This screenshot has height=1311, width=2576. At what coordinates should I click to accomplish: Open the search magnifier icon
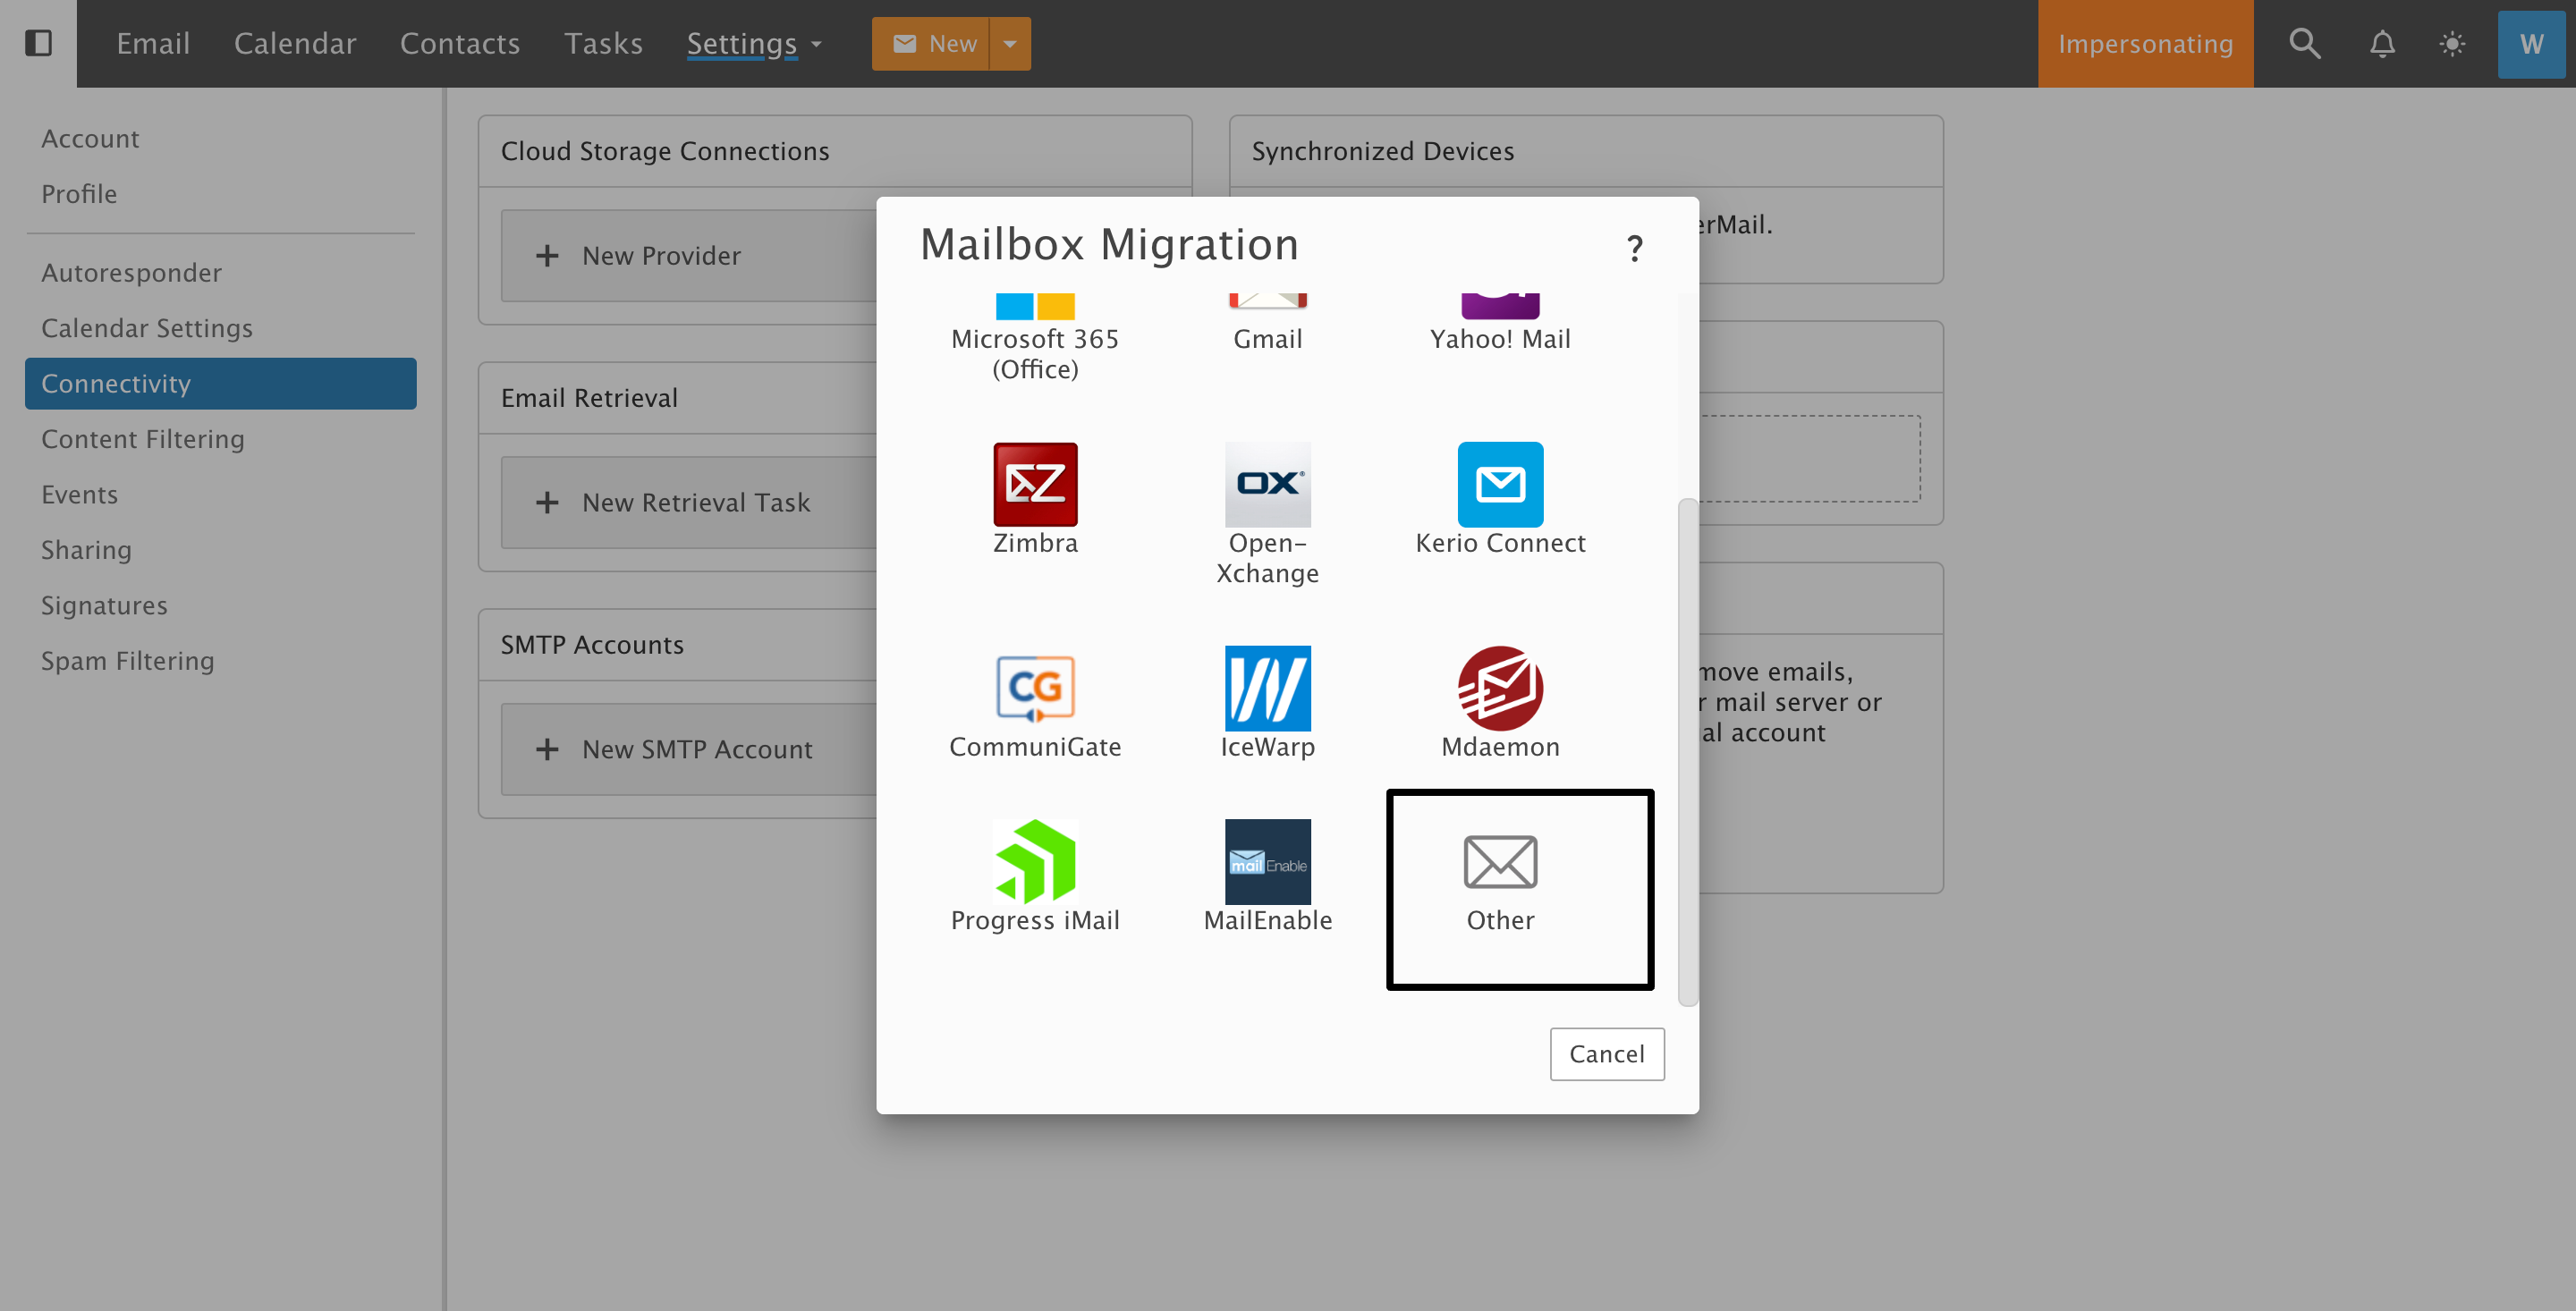click(x=2304, y=43)
